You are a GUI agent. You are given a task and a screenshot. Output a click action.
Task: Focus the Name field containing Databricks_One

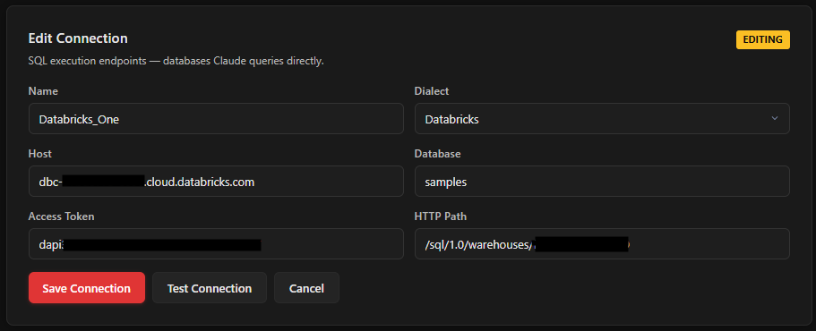(x=216, y=119)
